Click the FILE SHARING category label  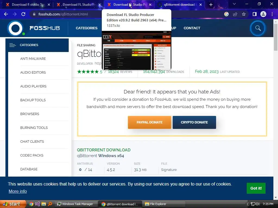86,45
